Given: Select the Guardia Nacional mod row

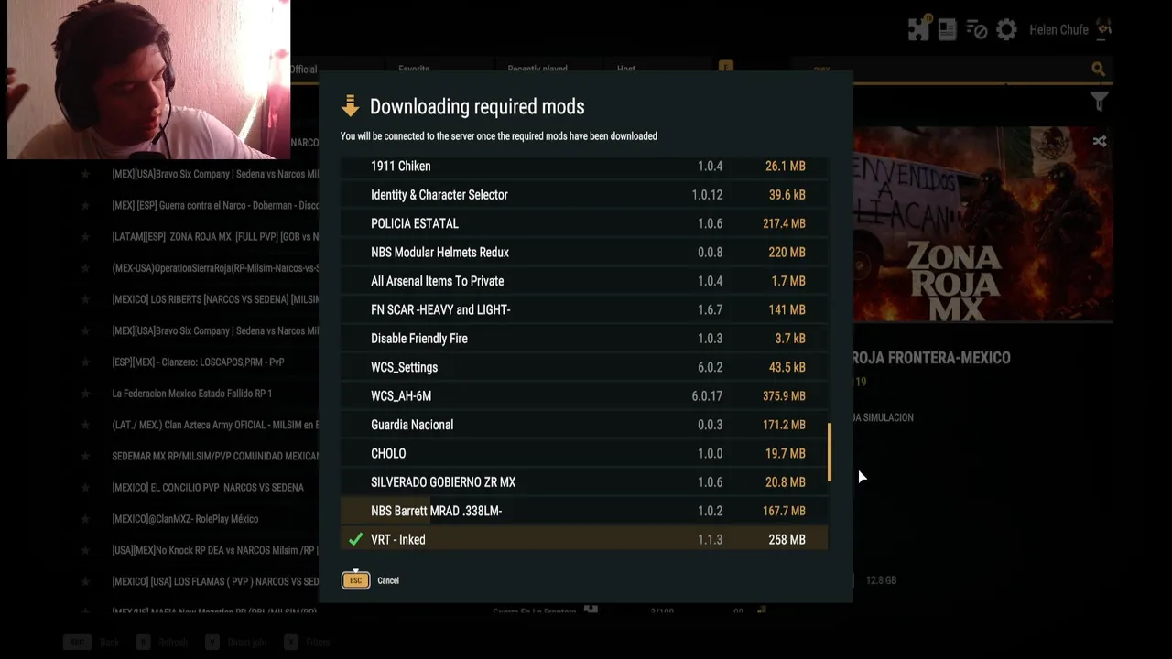Looking at the screenshot, I should [x=584, y=425].
